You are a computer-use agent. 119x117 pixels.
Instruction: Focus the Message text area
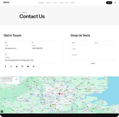pyautogui.click(x=93, y=56)
